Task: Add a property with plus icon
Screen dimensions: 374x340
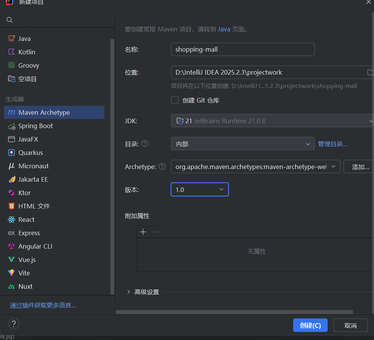Action: [143, 232]
